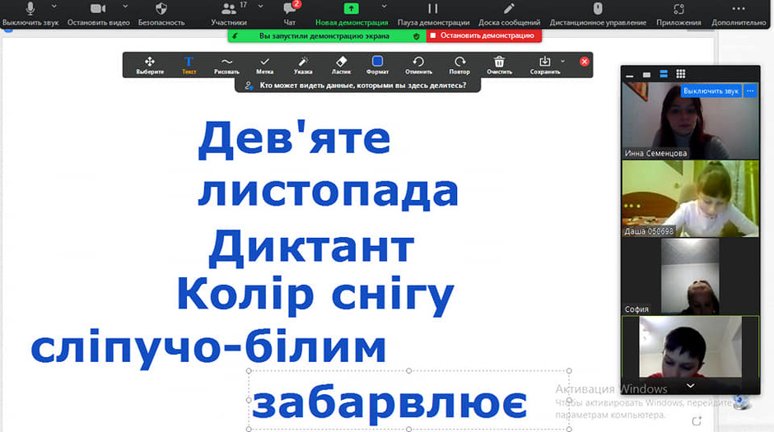This screenshot has width=774, height=432.
Task: Click Выключить звук on Инна Семенцова video
Action: click(711, 91)
